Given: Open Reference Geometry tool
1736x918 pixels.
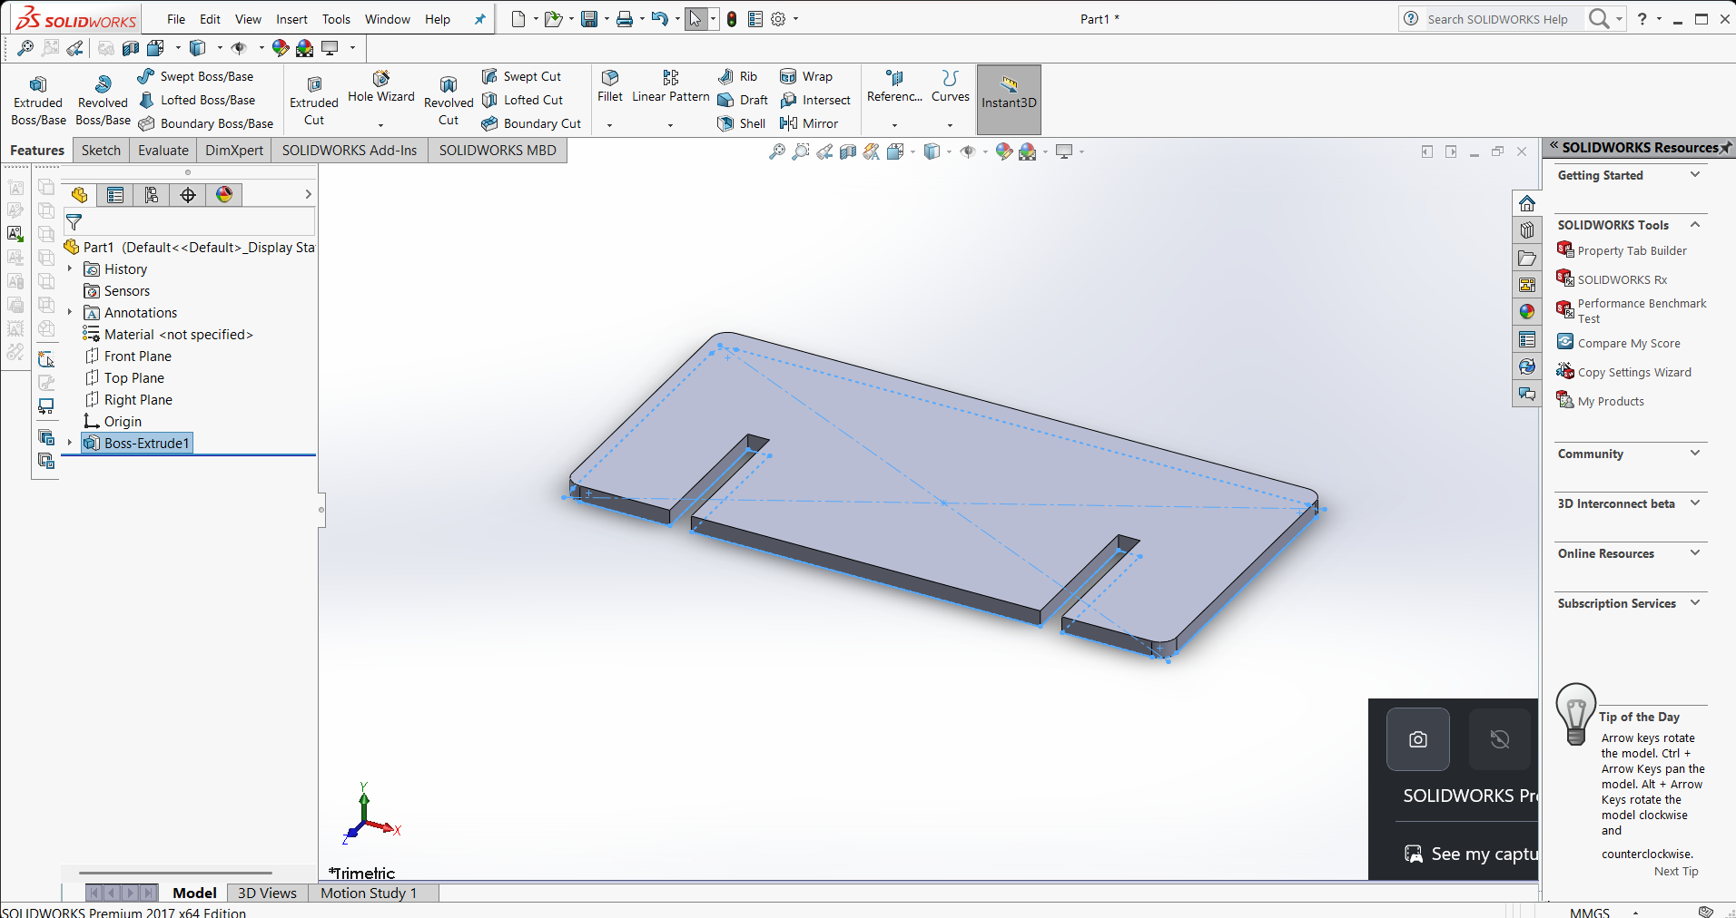Looking at the screenshot, I should click(x=894, y=87).
